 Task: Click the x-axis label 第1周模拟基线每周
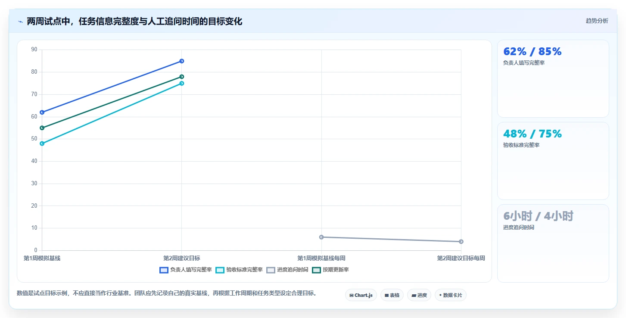coord(321,258)
